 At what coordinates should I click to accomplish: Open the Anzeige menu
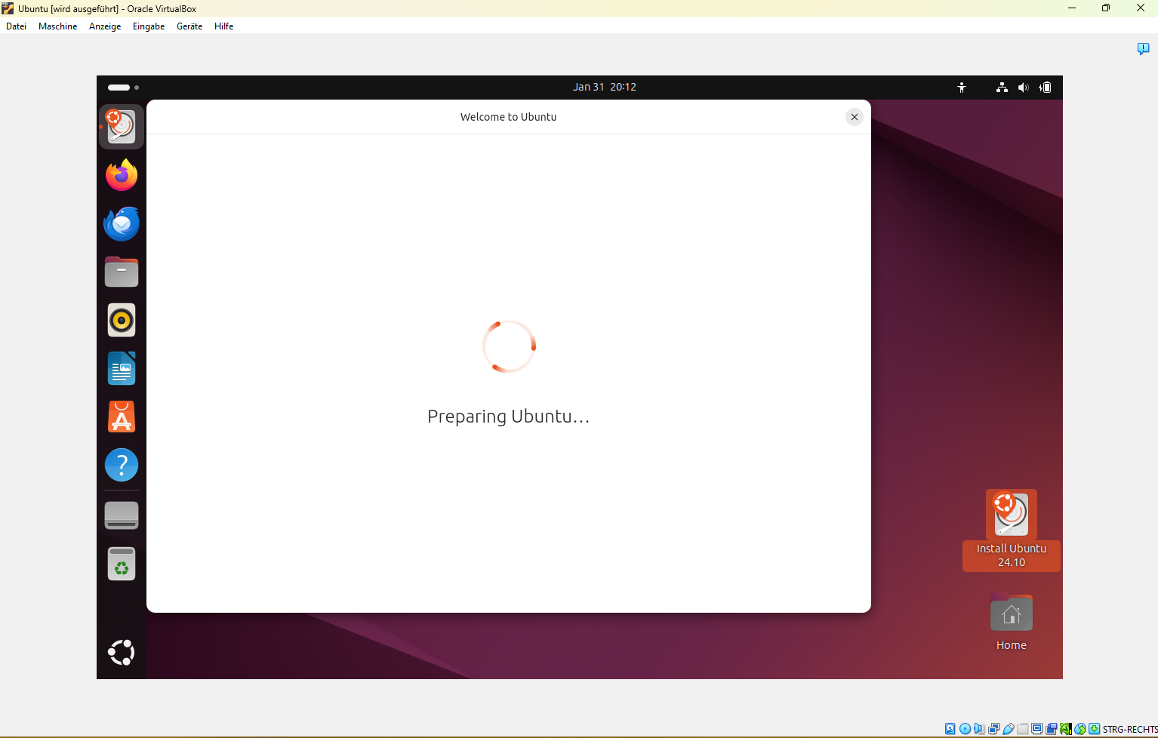(105, 26)
